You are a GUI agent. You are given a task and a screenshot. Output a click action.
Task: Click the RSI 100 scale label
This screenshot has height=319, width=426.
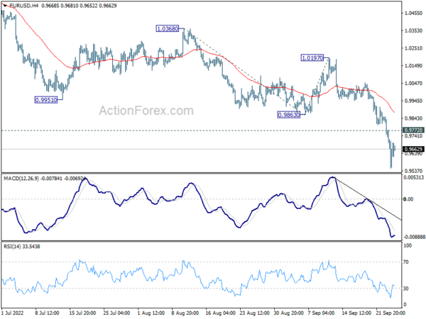(408, 245)
